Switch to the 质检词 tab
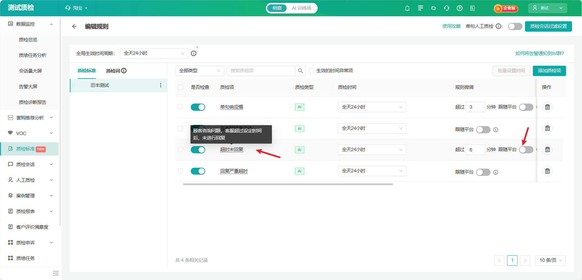 tap(113, 71)
